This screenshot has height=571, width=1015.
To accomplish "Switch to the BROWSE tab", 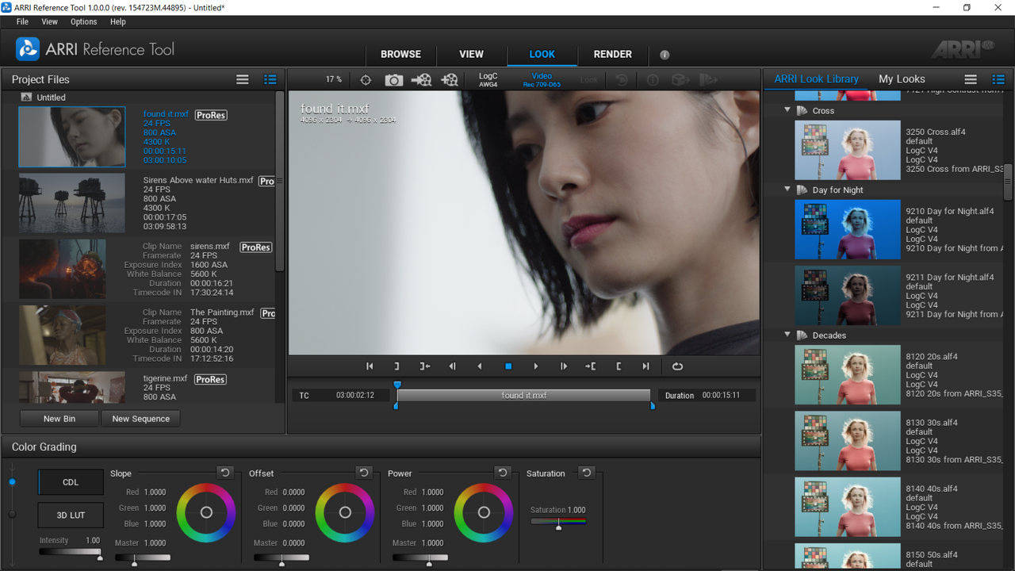I will (x=401, y=55).
